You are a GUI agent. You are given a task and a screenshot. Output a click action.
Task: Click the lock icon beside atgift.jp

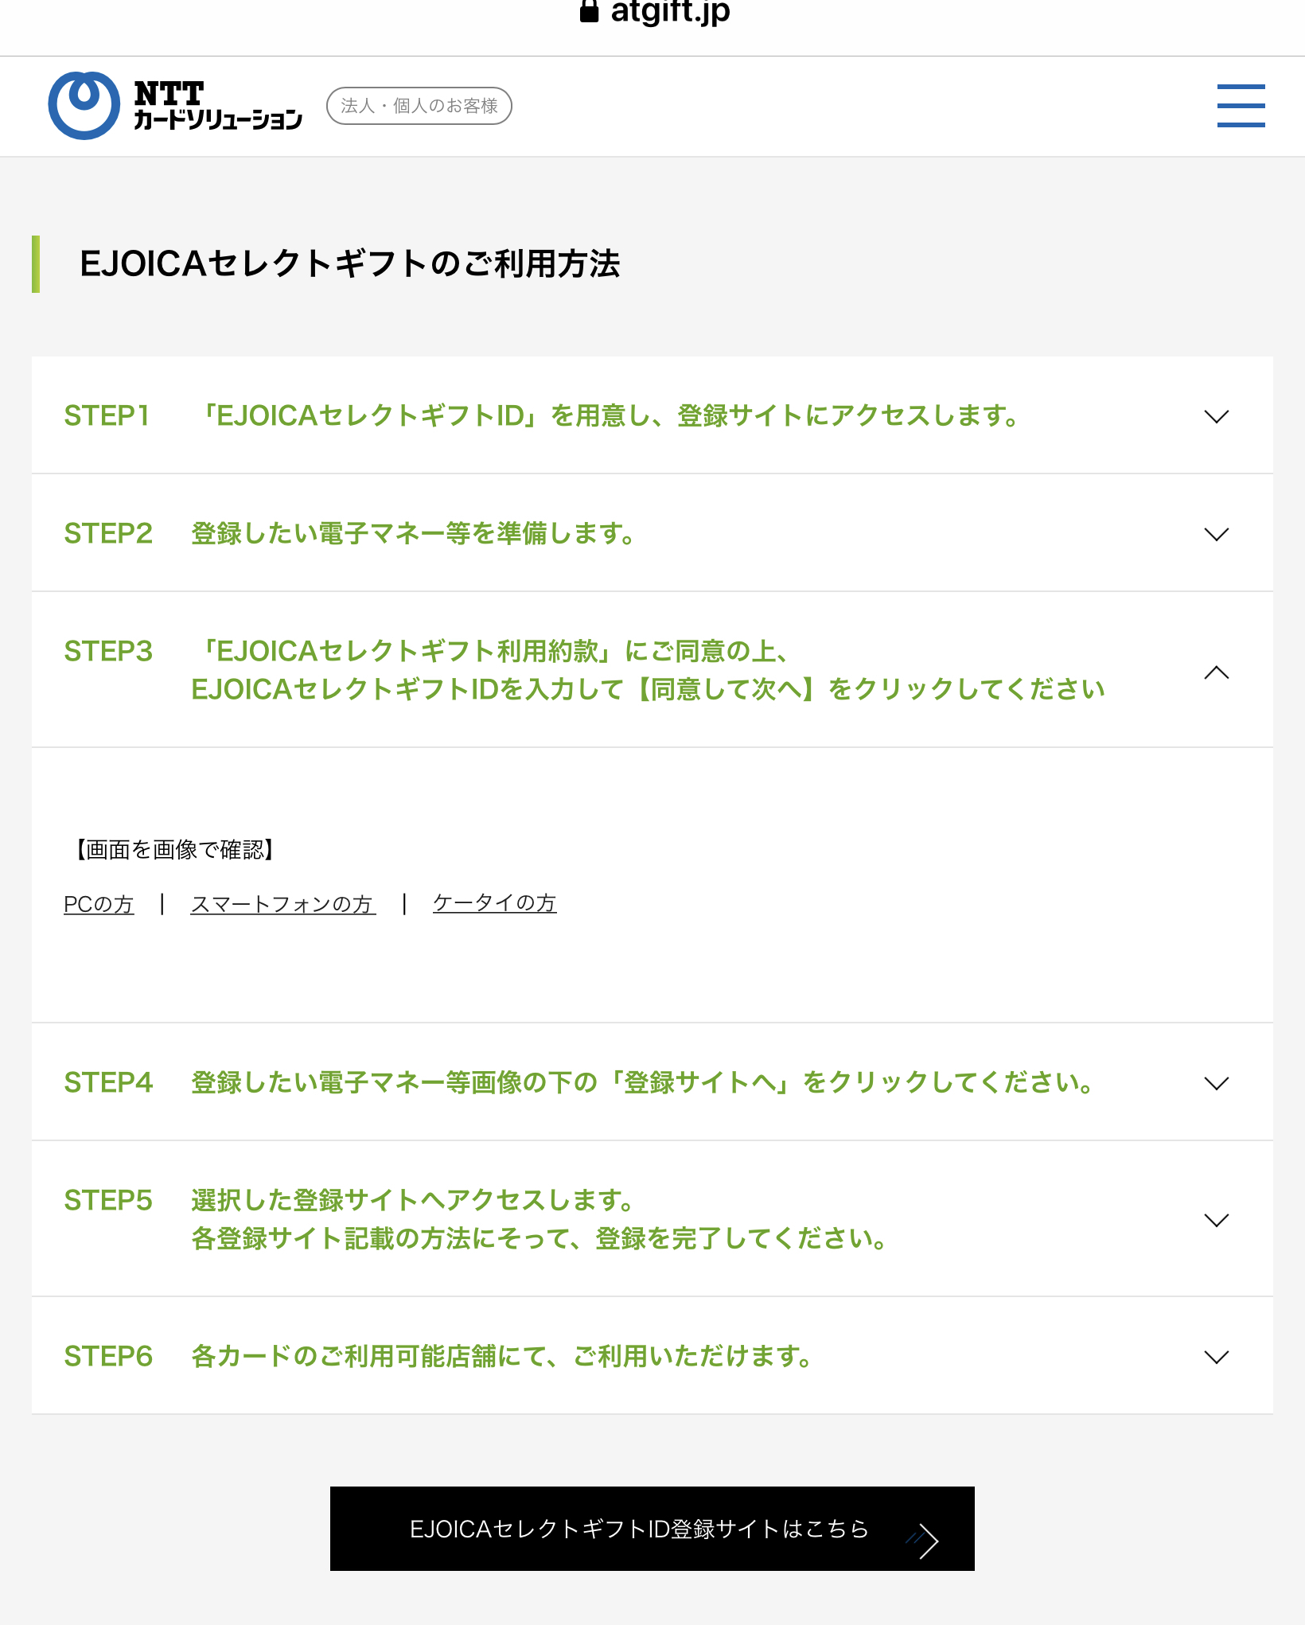pyautogui.click(x=589, y=11)
